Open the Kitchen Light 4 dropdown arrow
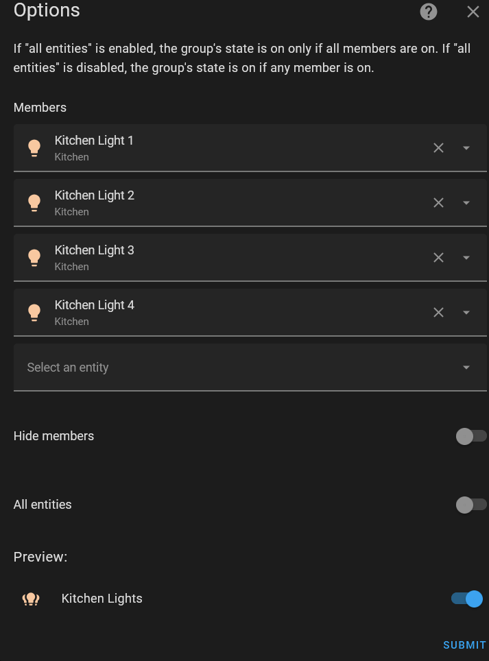This screenshot has height=661, width=489. [466, 312]
